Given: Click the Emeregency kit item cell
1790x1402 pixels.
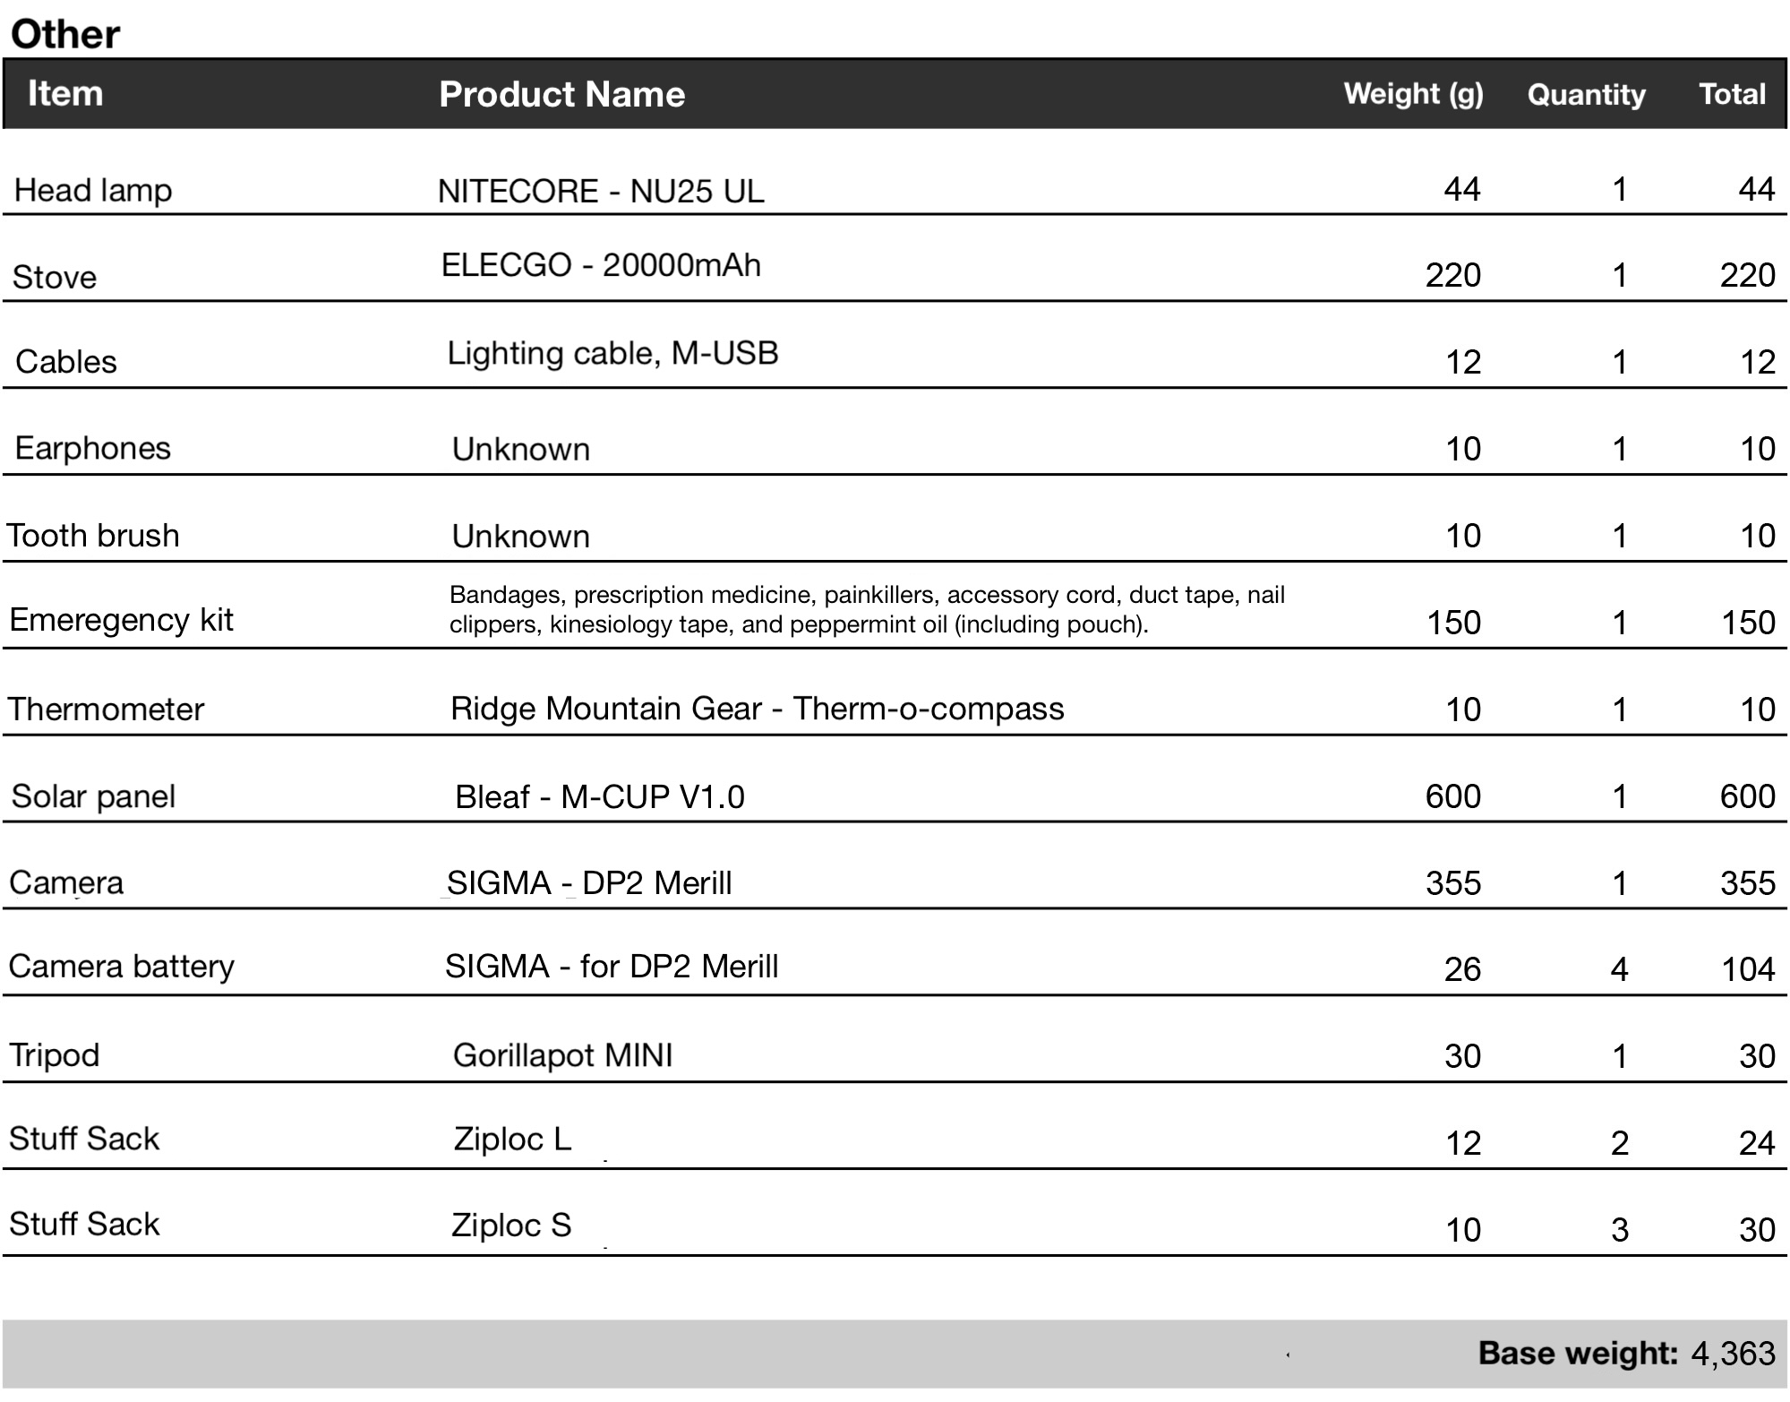Looking at the screenshot, I should point(121,620).
